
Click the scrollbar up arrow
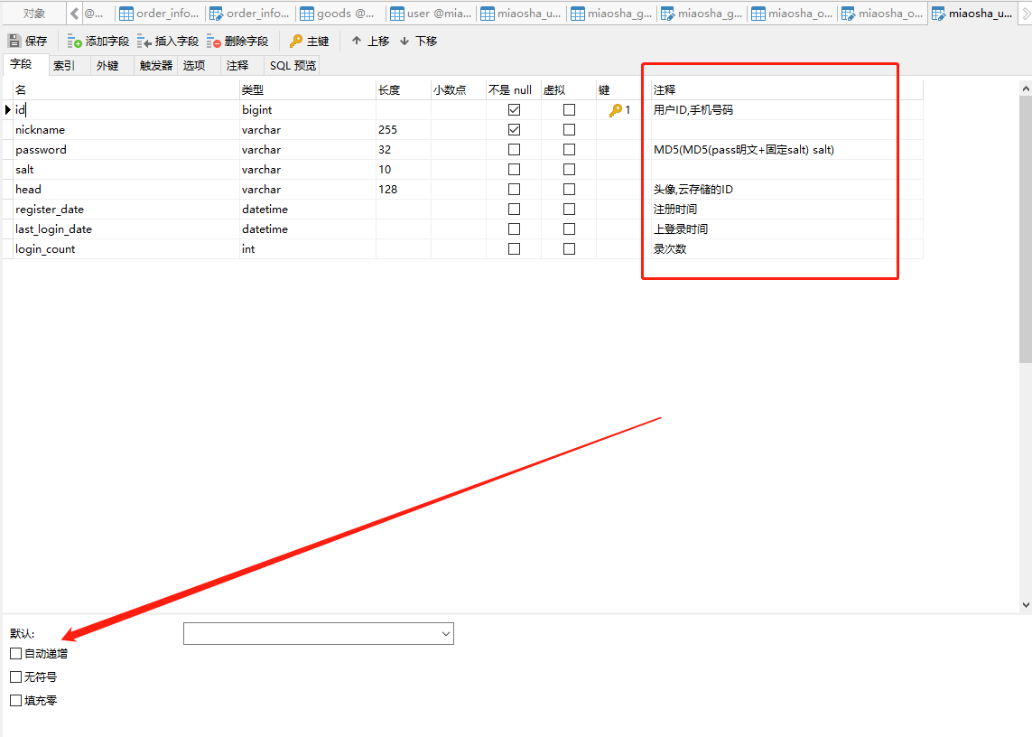[1026, 89]
